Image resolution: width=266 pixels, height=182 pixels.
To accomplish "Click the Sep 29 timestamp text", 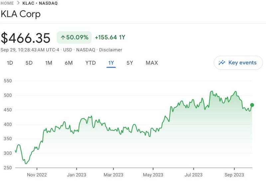I will [30, 50].
